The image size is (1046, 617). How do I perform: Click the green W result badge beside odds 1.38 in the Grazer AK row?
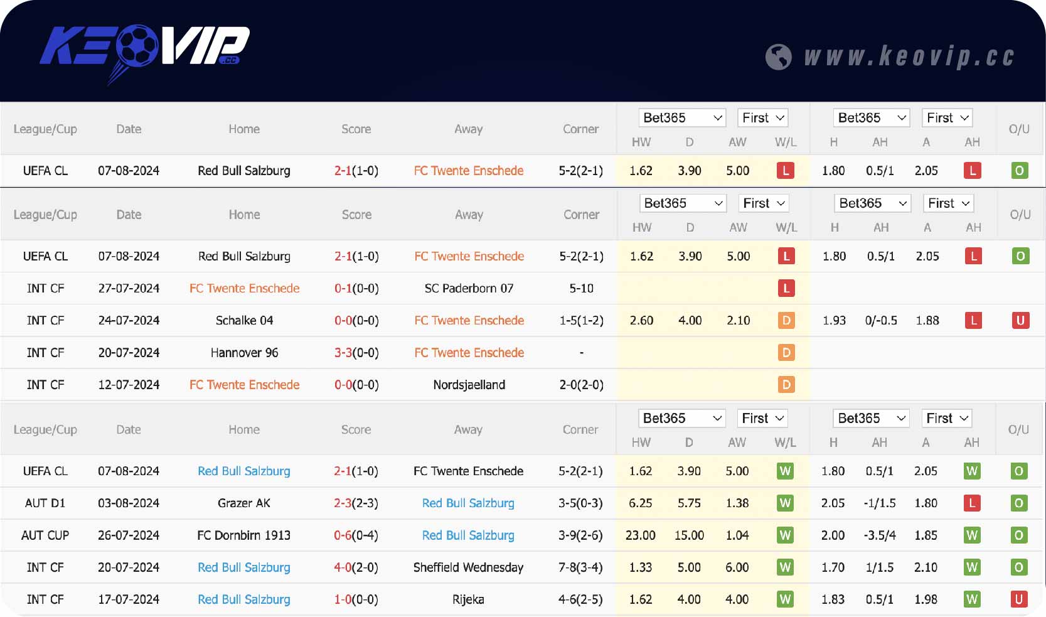785,503
